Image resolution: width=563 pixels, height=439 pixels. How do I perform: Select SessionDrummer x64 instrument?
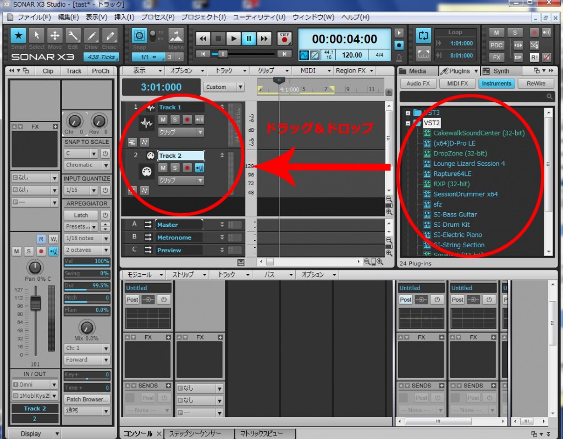[x=465, y=194]
